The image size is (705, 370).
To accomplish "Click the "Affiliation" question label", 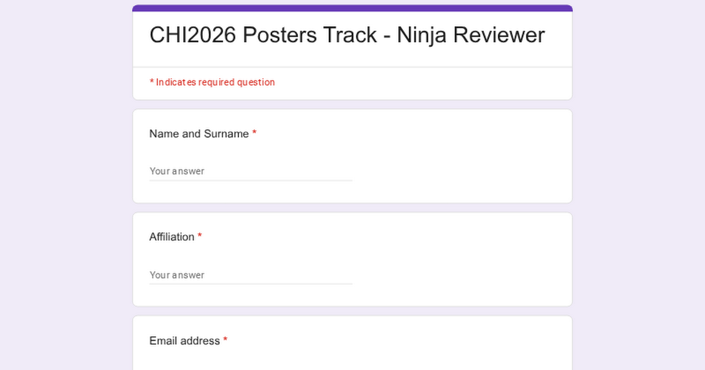I will [x=172, y=237].
